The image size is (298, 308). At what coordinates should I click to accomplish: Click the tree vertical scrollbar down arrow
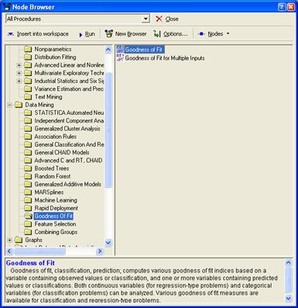tap(108, 243)
